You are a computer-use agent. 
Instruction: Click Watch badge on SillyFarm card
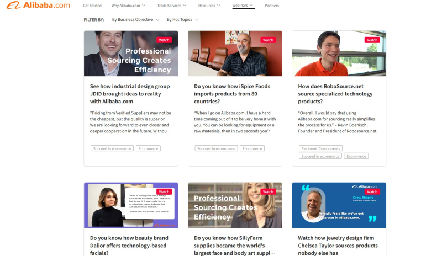click(x=268, y=192)
